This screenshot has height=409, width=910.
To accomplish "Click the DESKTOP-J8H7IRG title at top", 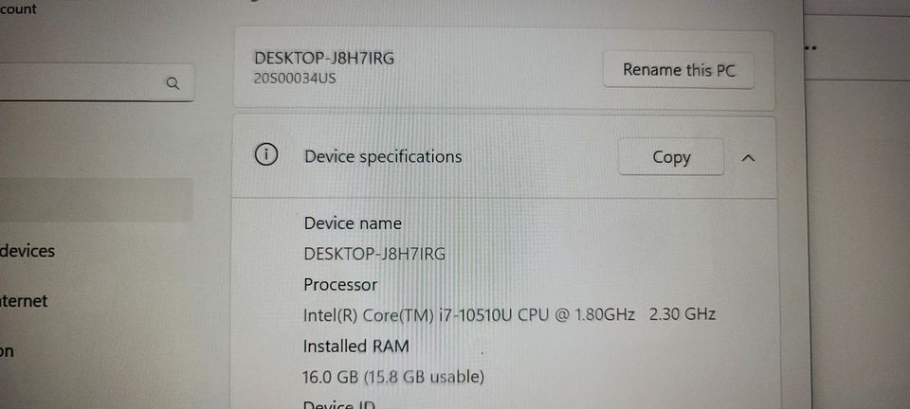I will click(x=324, y=59).
